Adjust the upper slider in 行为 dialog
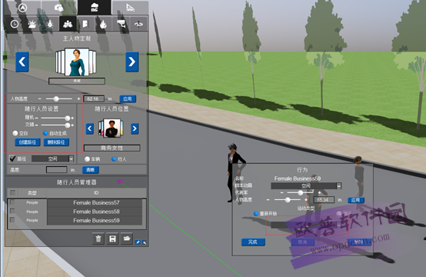426x277 pixels. 301,192
